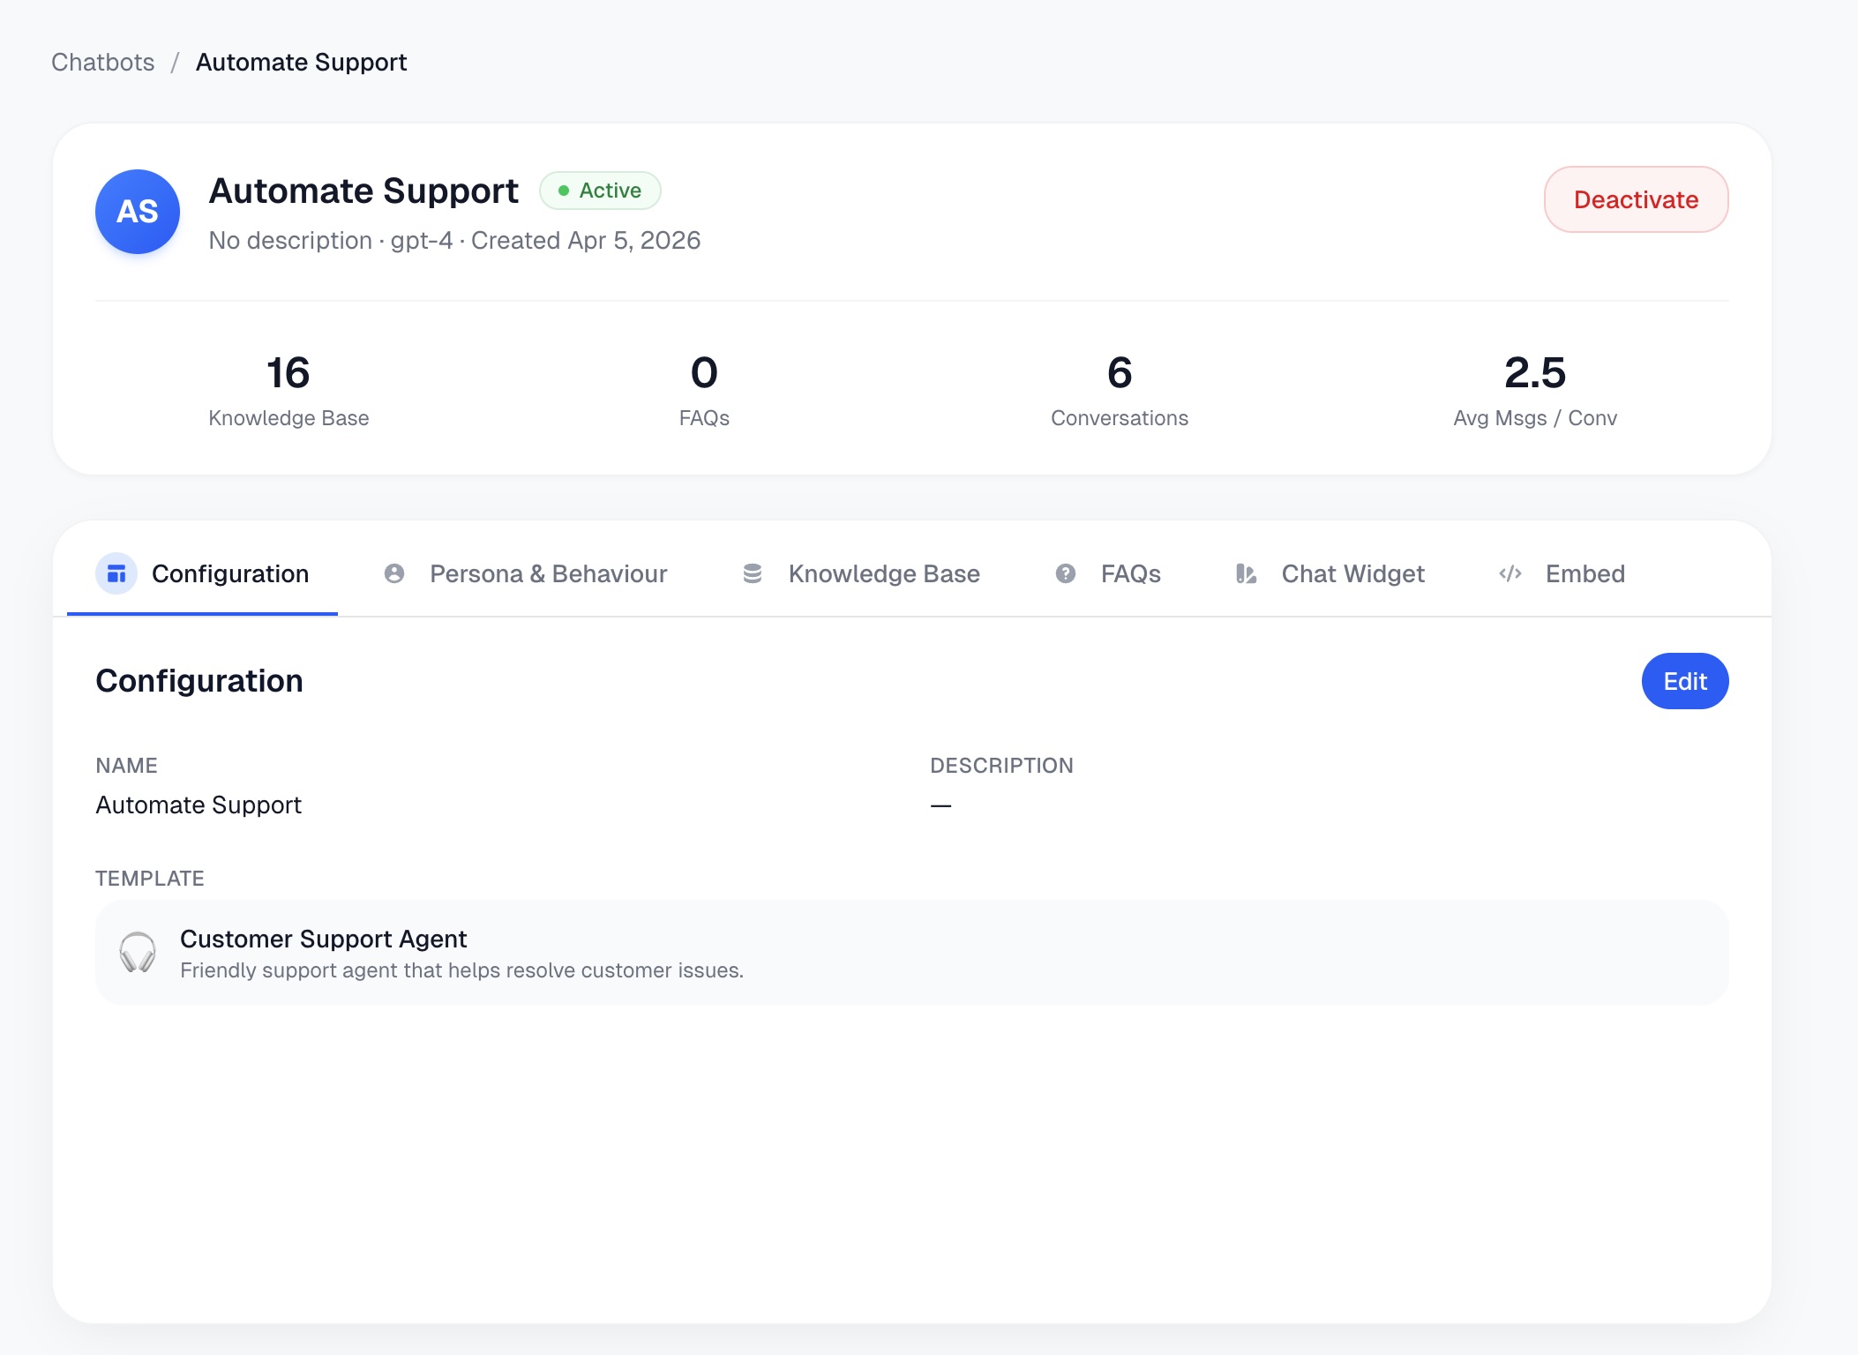Screen dimensions: 1858x1355
Task: Click the Persona & Behaviour person icon
Action: 394,574
